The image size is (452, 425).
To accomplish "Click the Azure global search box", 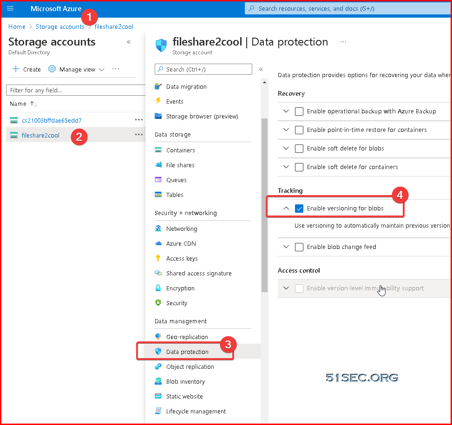I will [x=348, y=8].
